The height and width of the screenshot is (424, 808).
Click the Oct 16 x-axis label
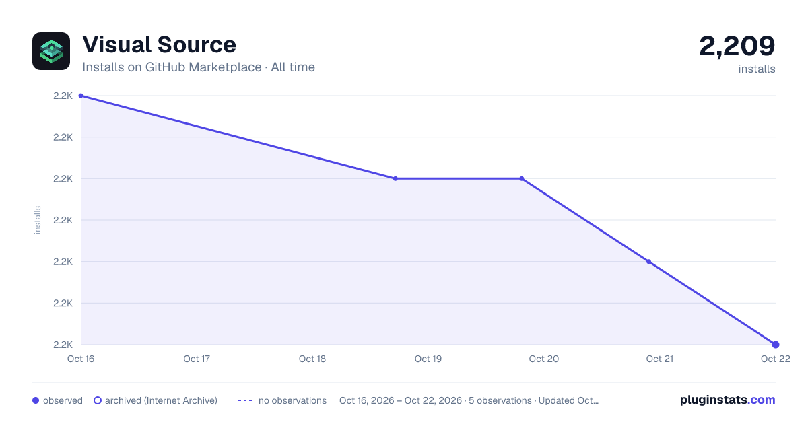coord(81,359)
